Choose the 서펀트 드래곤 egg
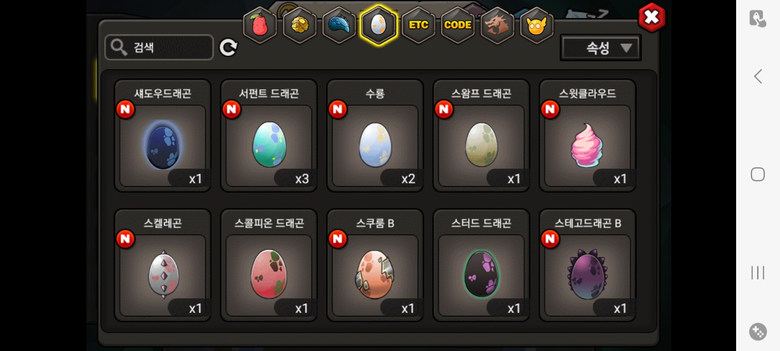Screen dimensions: 780x351 coord(269,136)
